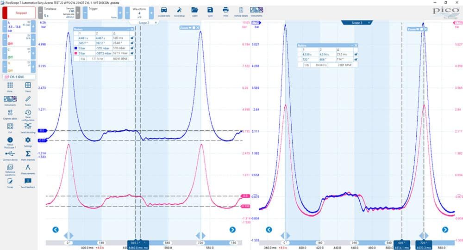Toggle lock on first Rulers row

coord(132,38)
